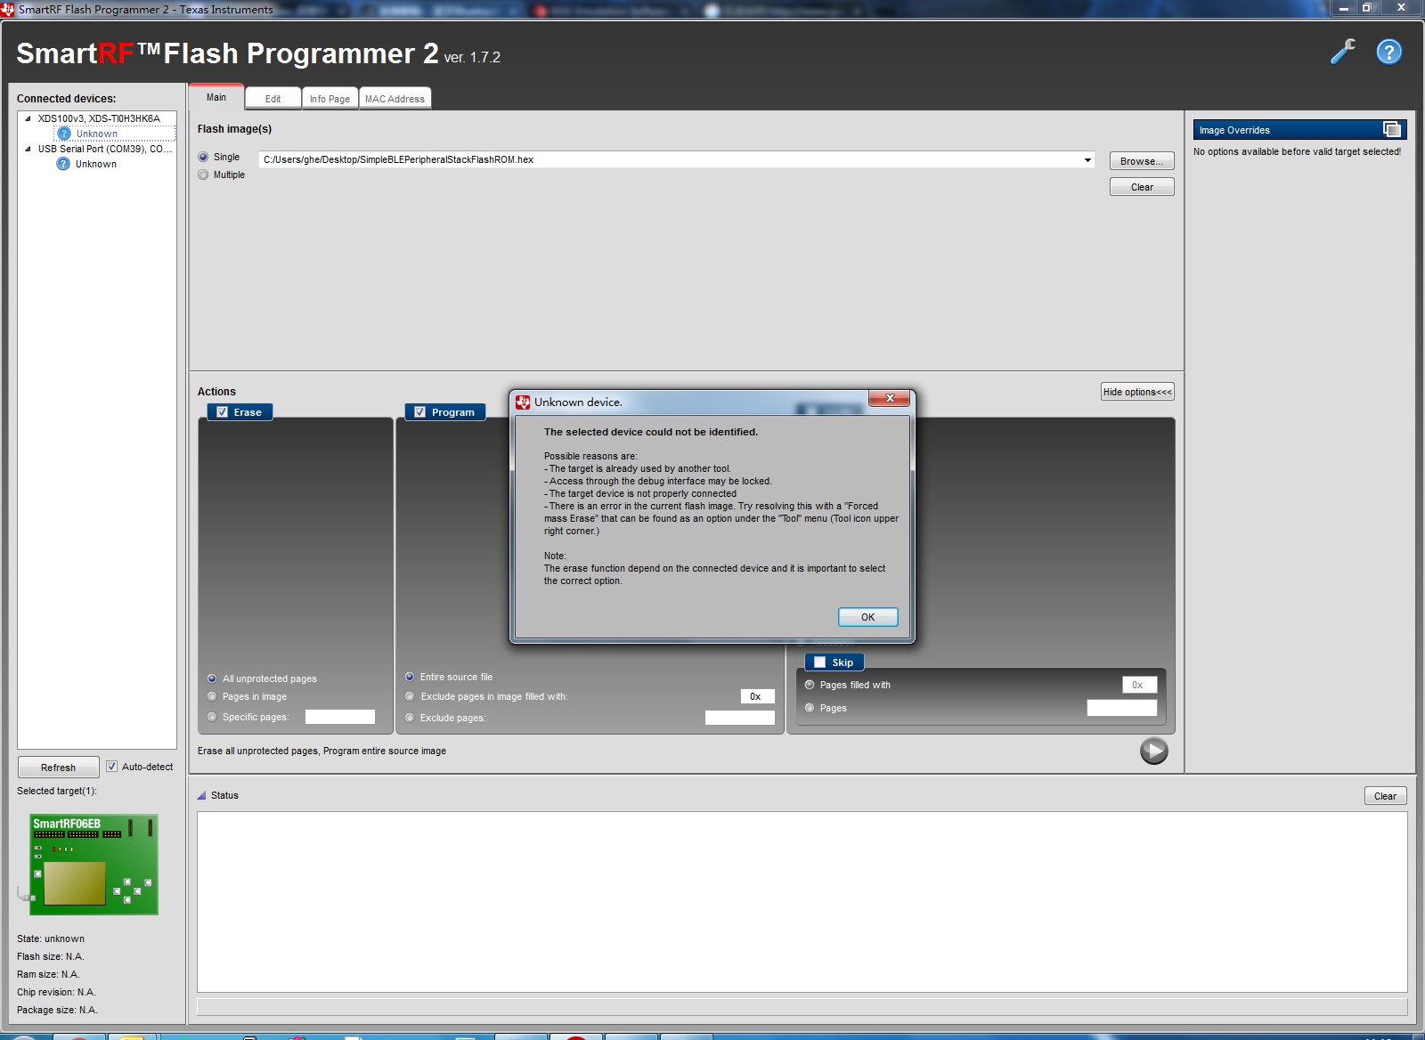Select the Exclude pages program option
1425x1040 pixels.
coord(410,718)
